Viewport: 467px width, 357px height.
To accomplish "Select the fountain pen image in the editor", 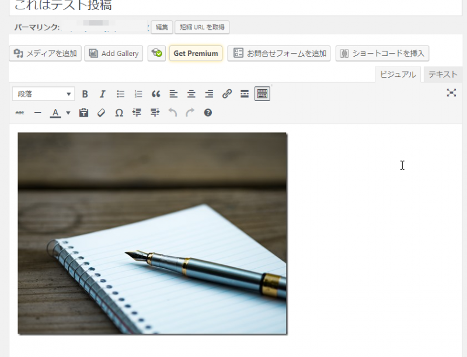I will click(152, 233).
